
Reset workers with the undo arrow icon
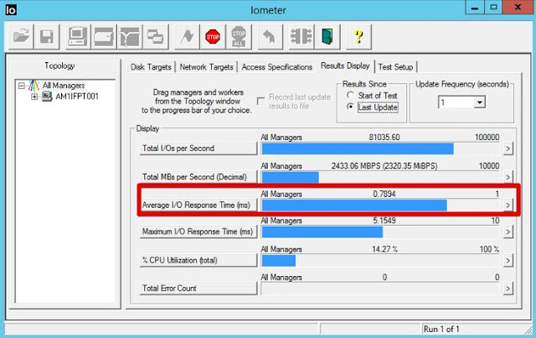tap(270, 36)
